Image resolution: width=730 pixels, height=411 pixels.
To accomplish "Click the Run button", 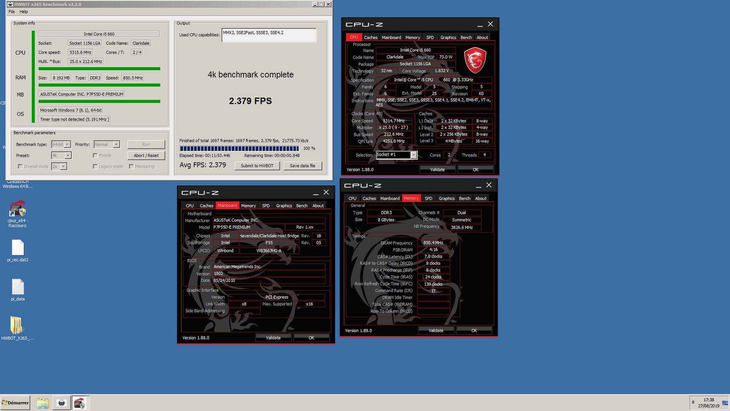I will tap(146, 144).
